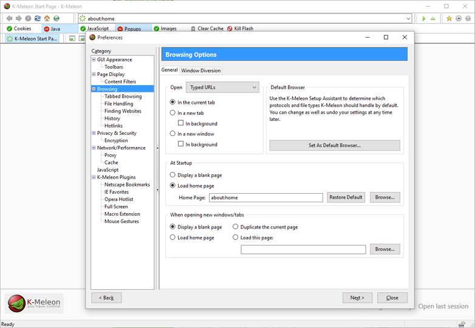Screen dimensions: 475x328
Task: Click Next button in Preferences
Action: click(x=357, y=298)
